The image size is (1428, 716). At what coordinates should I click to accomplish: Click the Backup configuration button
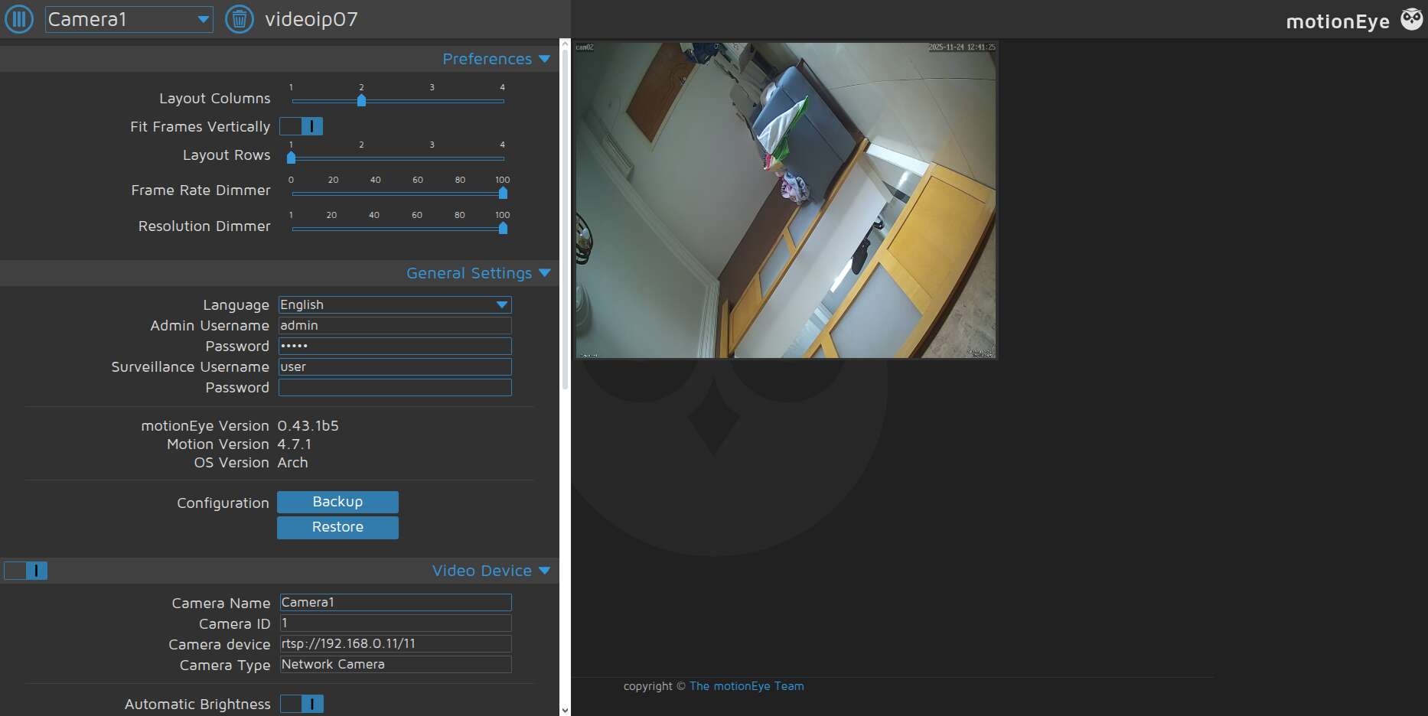tap(337, 502)
